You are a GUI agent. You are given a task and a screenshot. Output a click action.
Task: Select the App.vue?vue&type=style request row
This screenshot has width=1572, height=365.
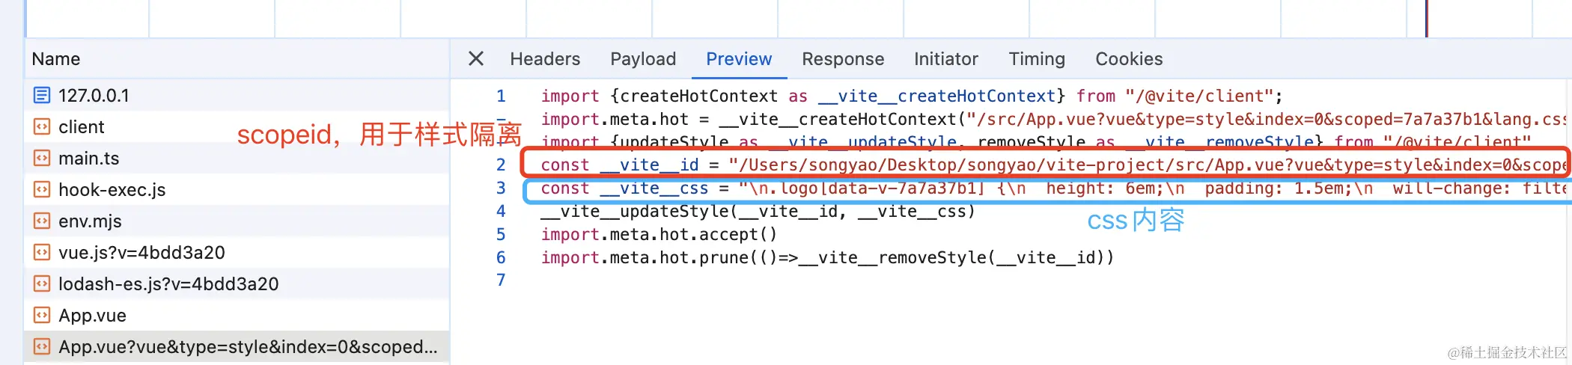coord(237,347)
